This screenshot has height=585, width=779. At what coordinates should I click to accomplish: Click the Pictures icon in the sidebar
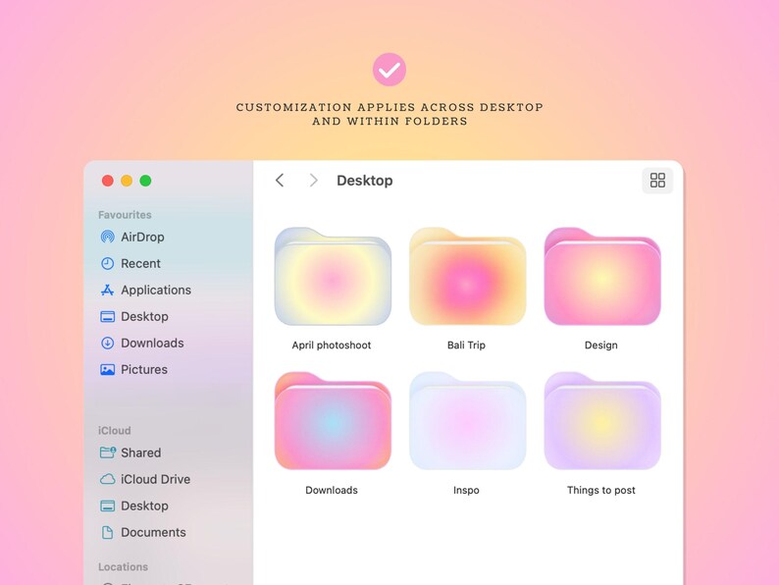tap(107, 369)
